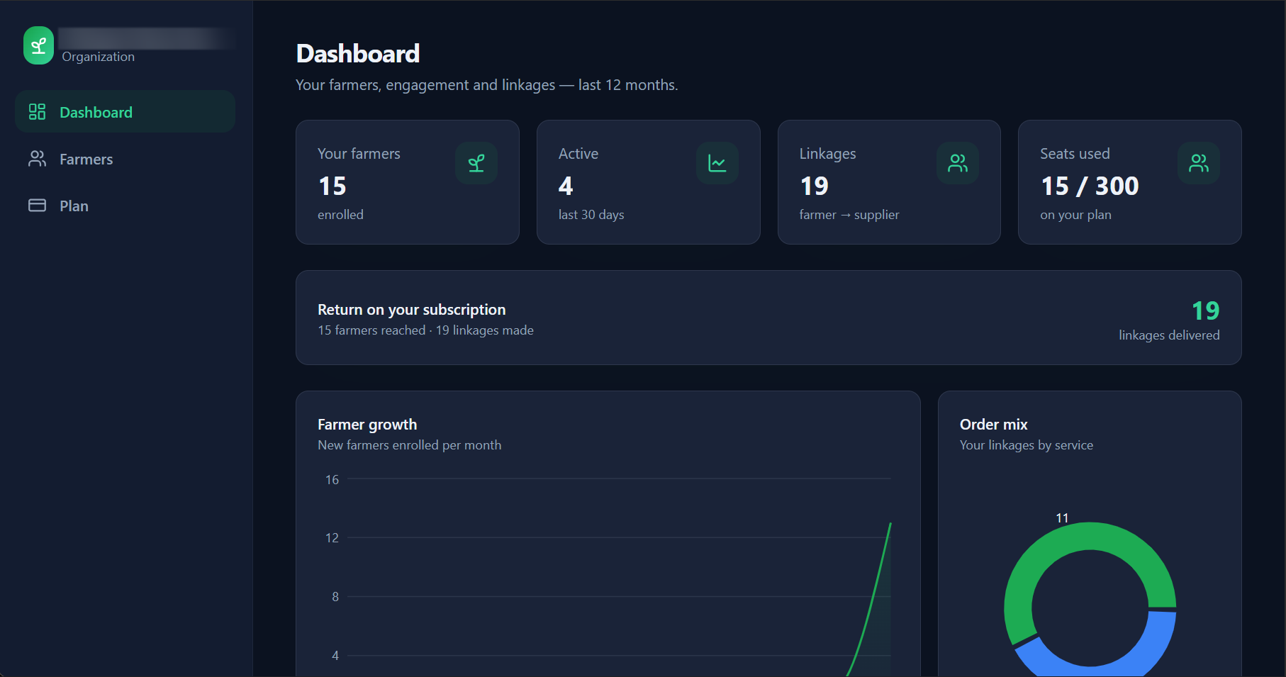Click the Order mix chart title

[x=993, y=425]
